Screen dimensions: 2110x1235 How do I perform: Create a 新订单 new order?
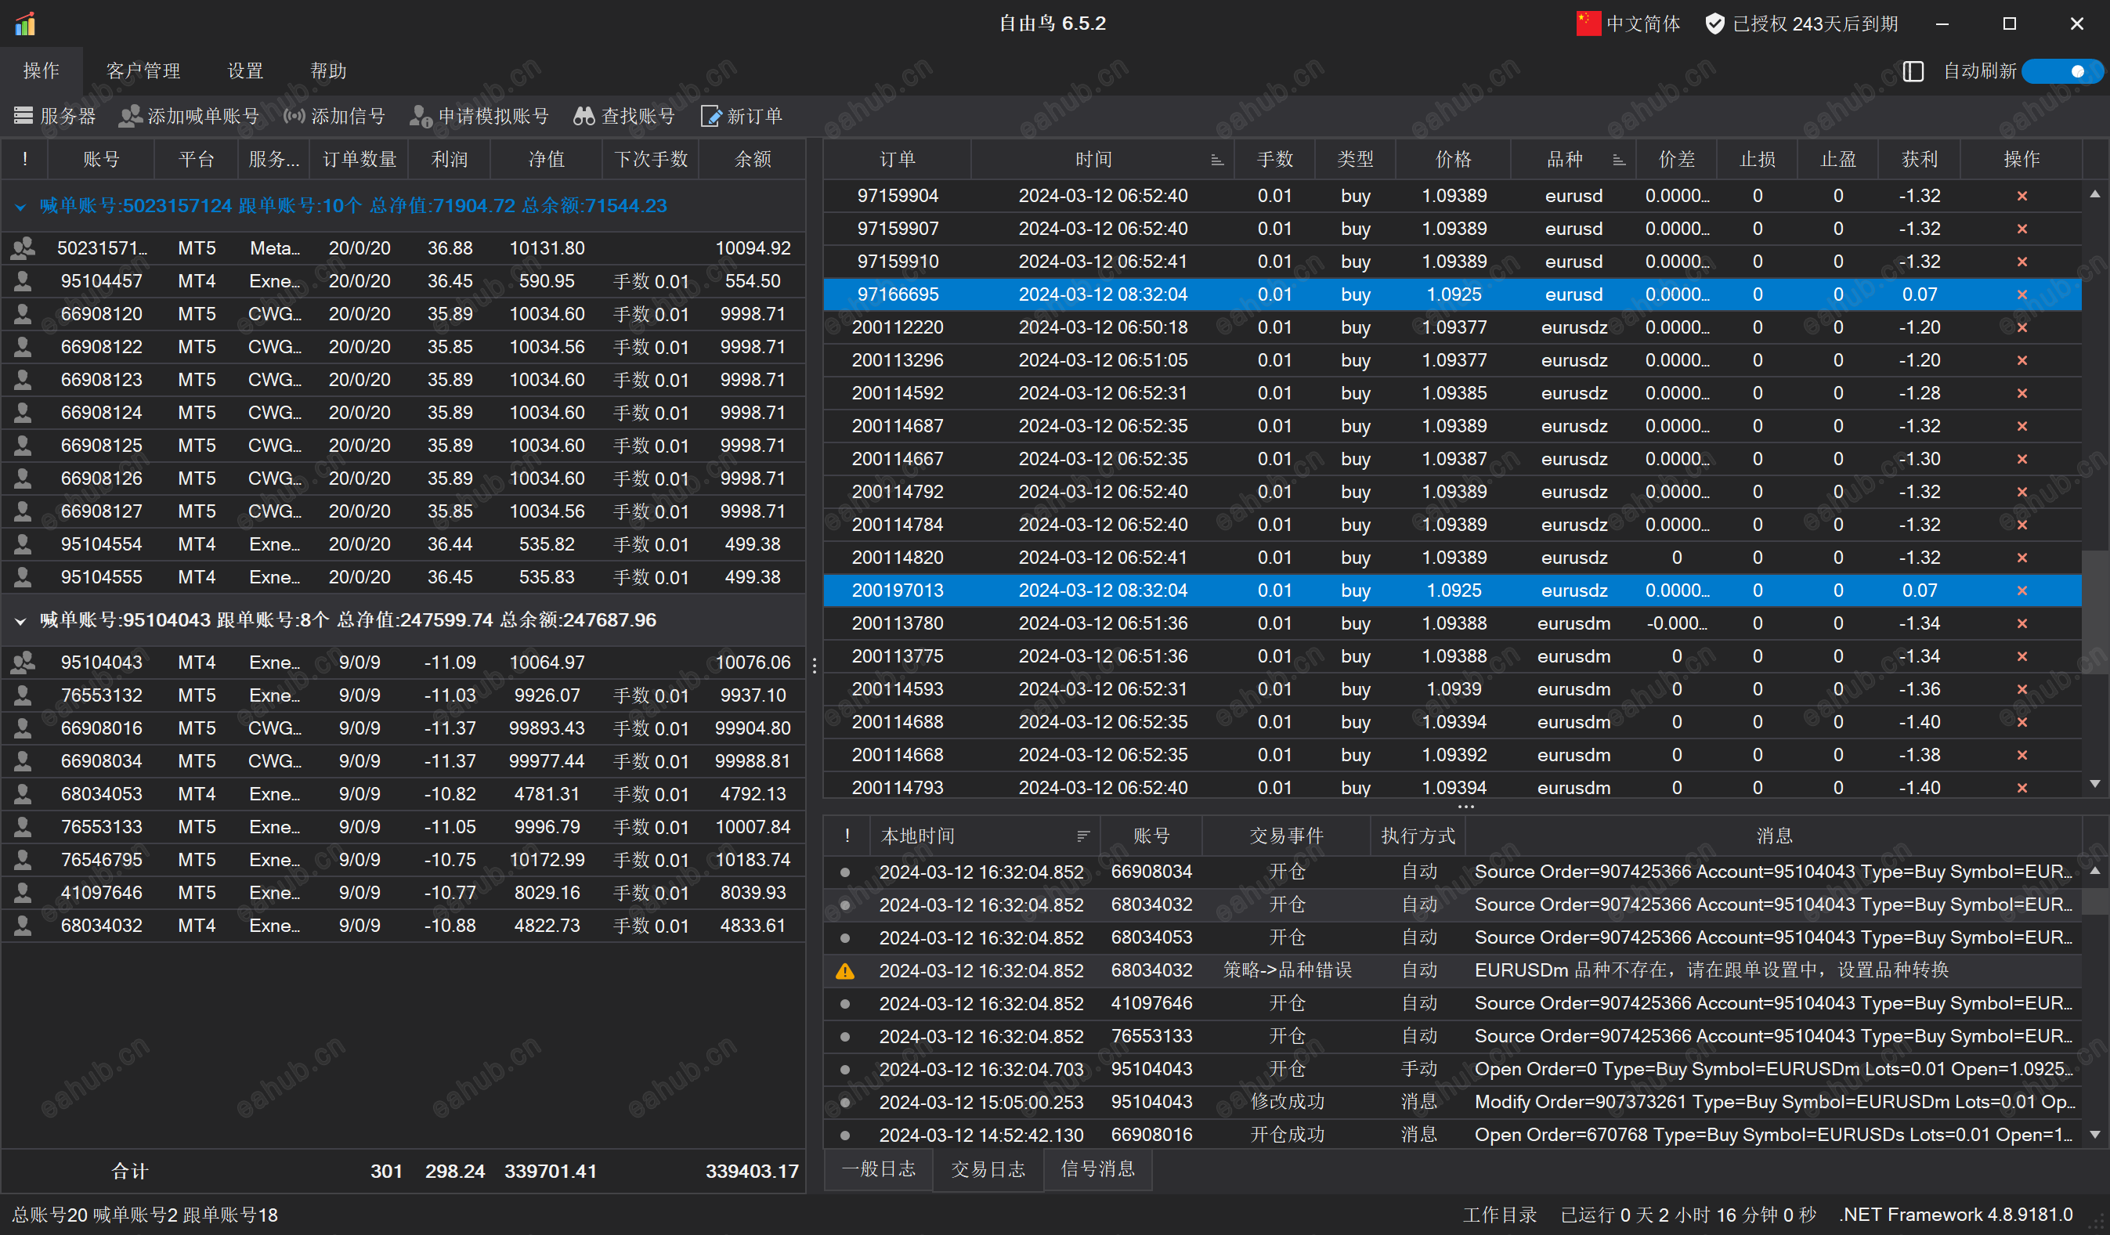pyautogui.click(x=711, y=116)
